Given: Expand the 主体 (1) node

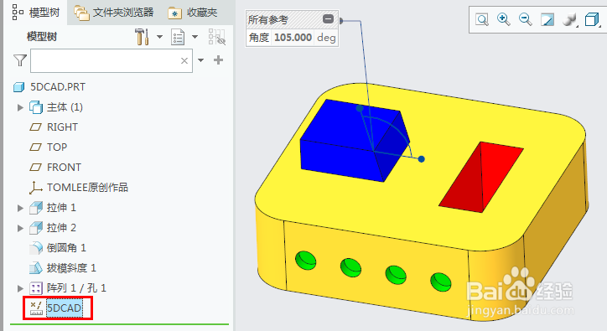Looking at the screenshot, I should tap(20, 107).
